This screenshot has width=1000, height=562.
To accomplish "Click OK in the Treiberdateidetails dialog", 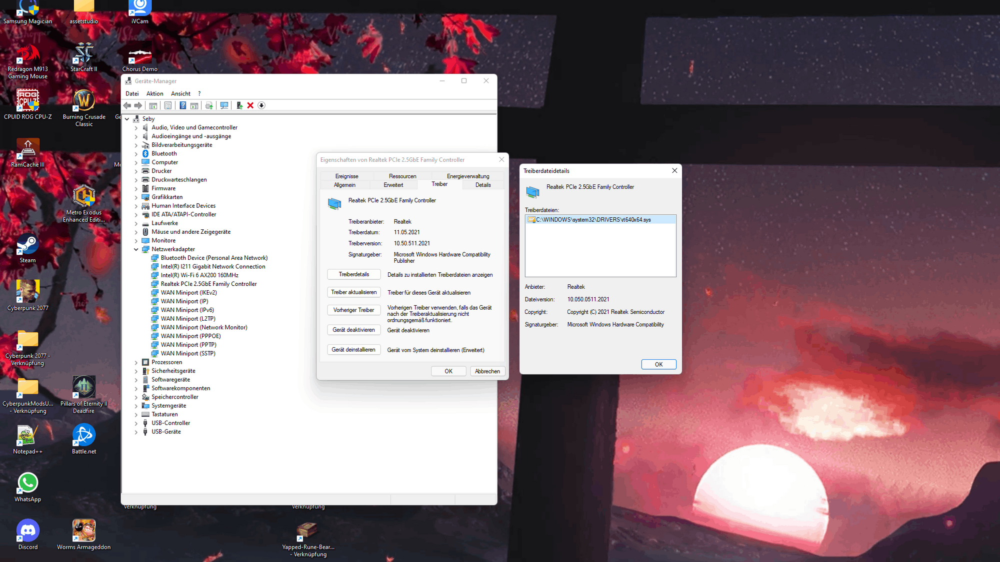I will click(x=658, y=364).
